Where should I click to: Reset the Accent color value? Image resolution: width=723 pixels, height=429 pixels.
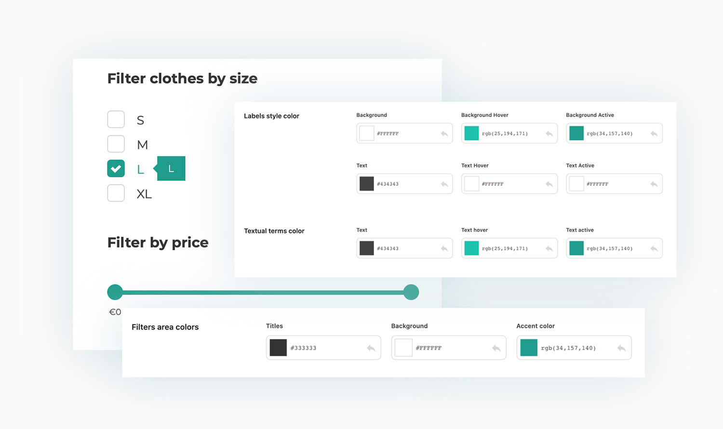coord(621,348)
